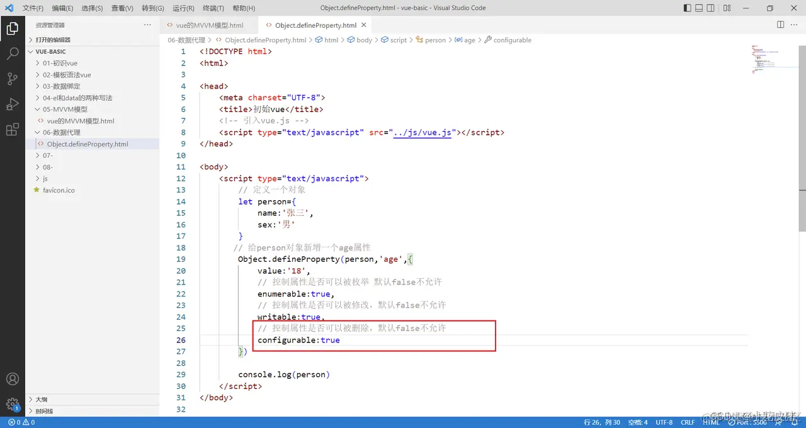Open 转到(G) menu
This screenshot has height=428, width=806.
pyautogui.click(x=153, y=8)
